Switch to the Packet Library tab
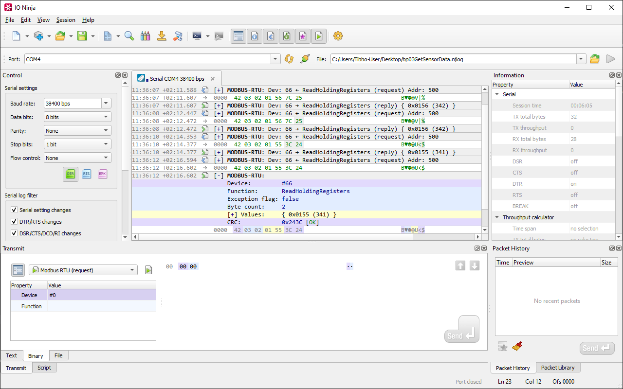 (558, 368)
